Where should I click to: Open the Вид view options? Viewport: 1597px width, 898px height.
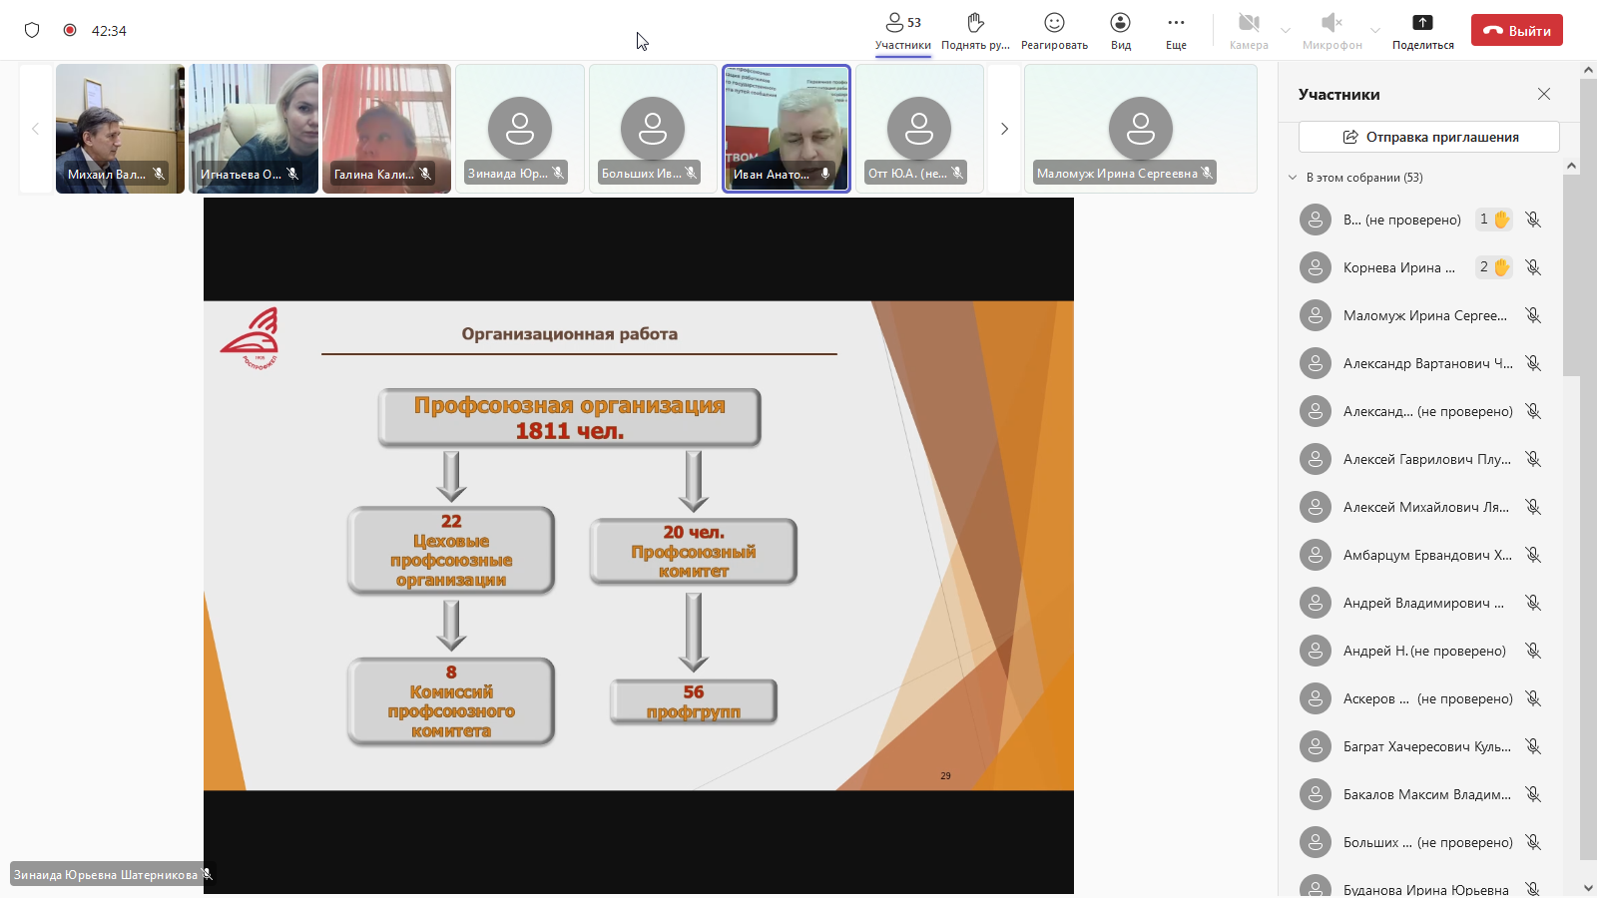pos(1120,30)
